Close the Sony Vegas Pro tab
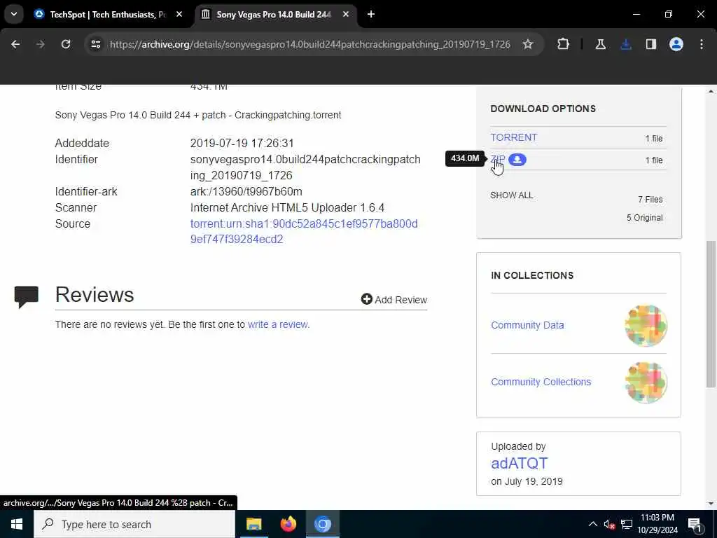 click(x=346, y=14)
